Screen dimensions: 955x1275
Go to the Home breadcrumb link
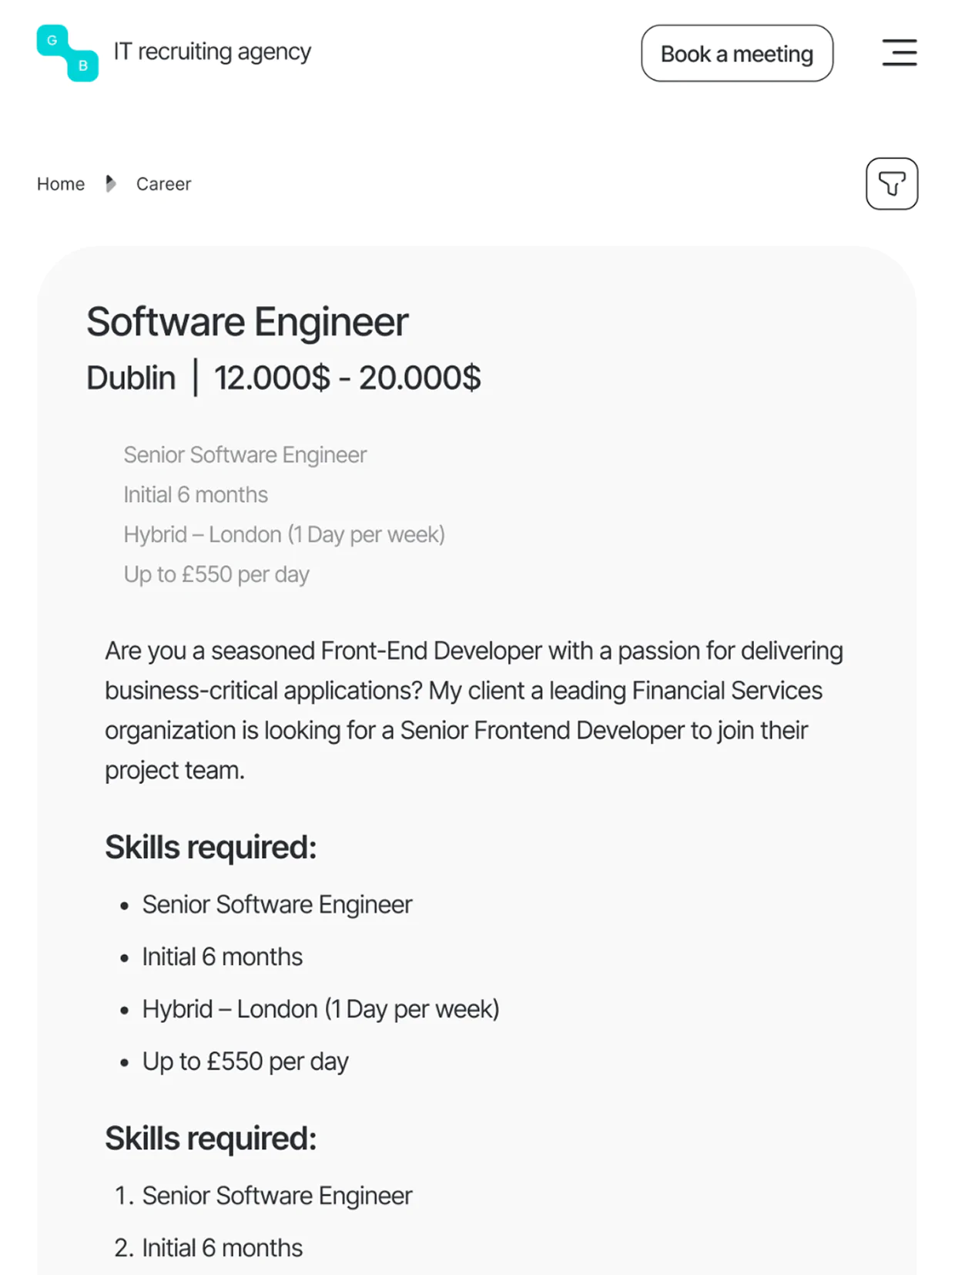(61, 183)
